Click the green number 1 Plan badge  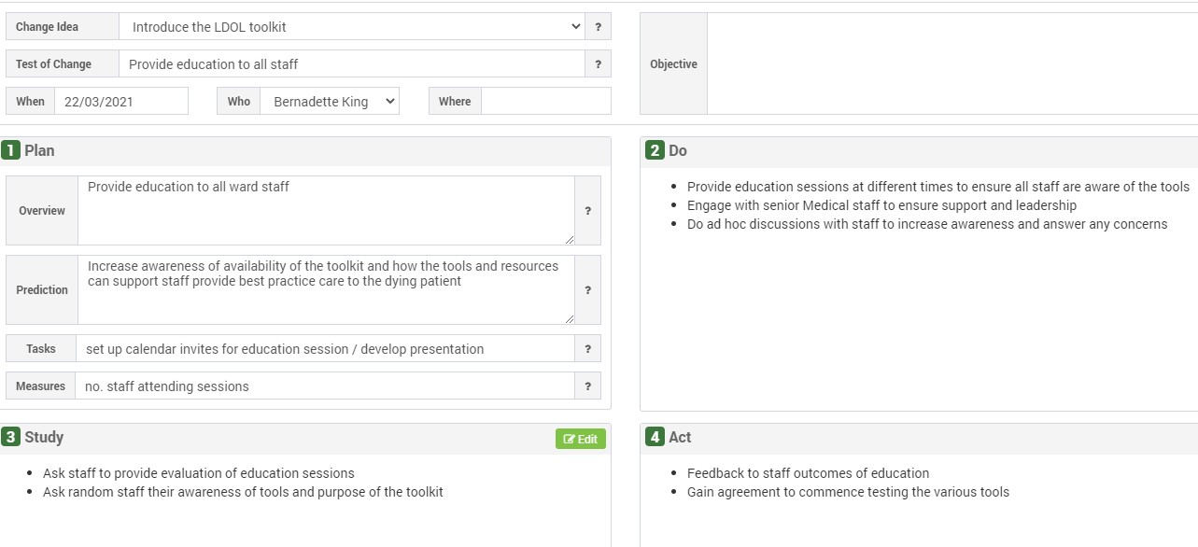tap(10, 150)
